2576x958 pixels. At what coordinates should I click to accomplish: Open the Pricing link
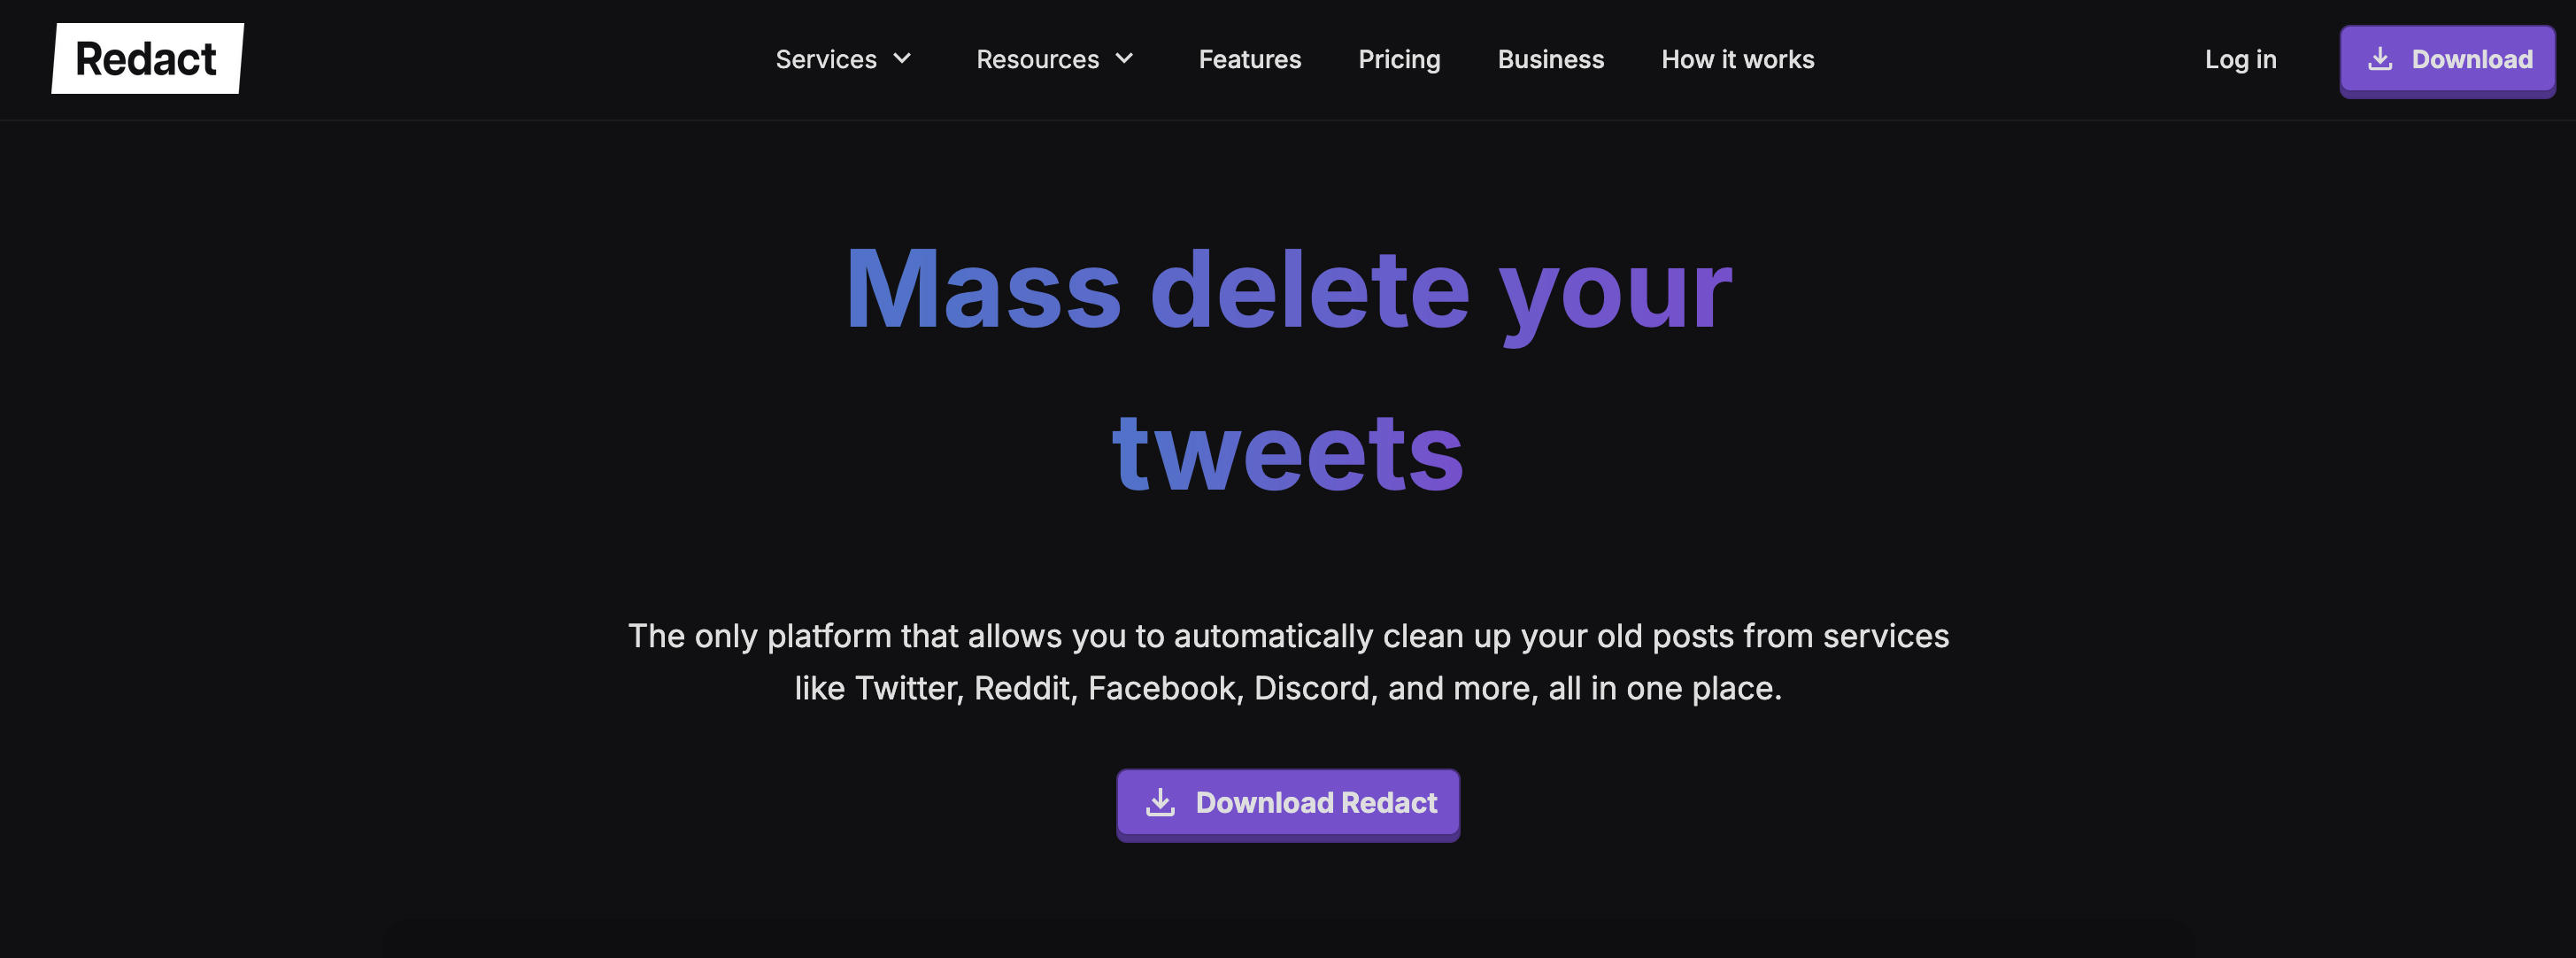click(1399, 60)
